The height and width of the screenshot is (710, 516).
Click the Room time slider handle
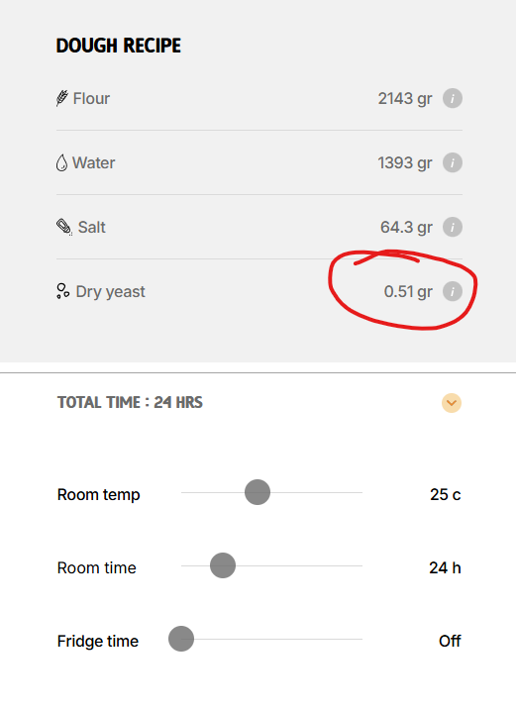pyautogui.click(x=223, y=565)
